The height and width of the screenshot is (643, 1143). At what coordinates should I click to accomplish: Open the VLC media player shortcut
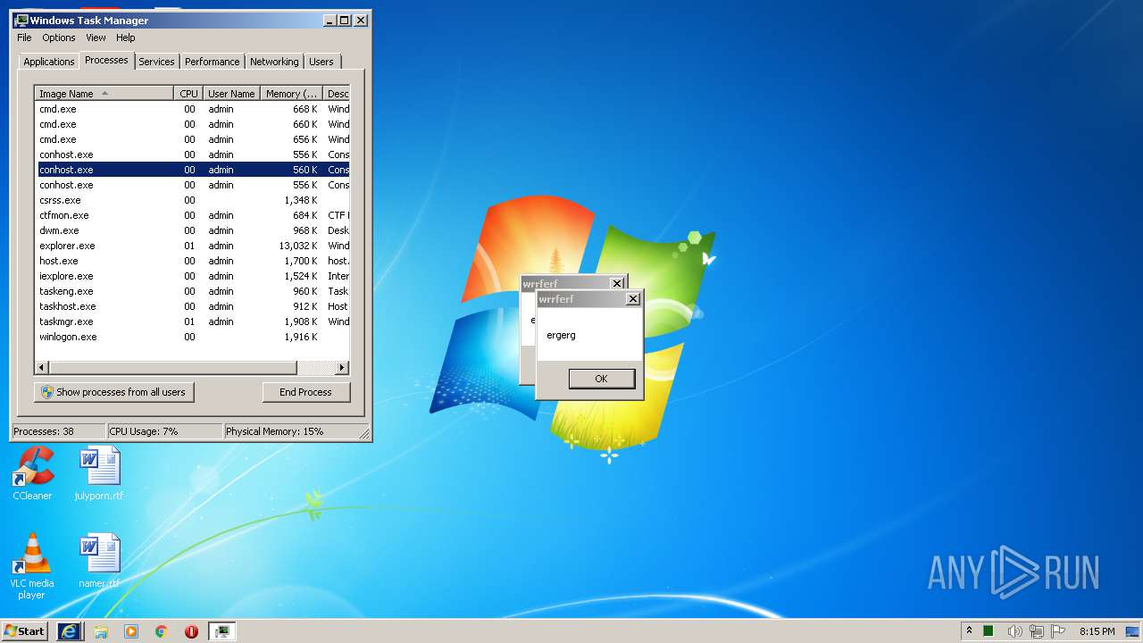click(32, 565)
